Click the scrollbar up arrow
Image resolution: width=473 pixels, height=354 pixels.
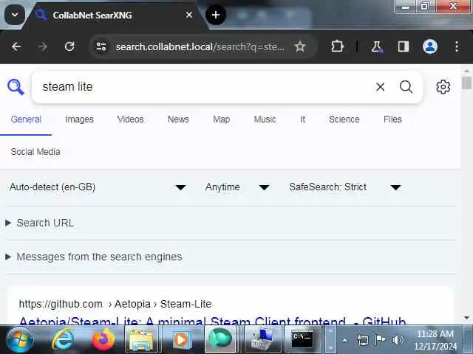pos(466,71)
